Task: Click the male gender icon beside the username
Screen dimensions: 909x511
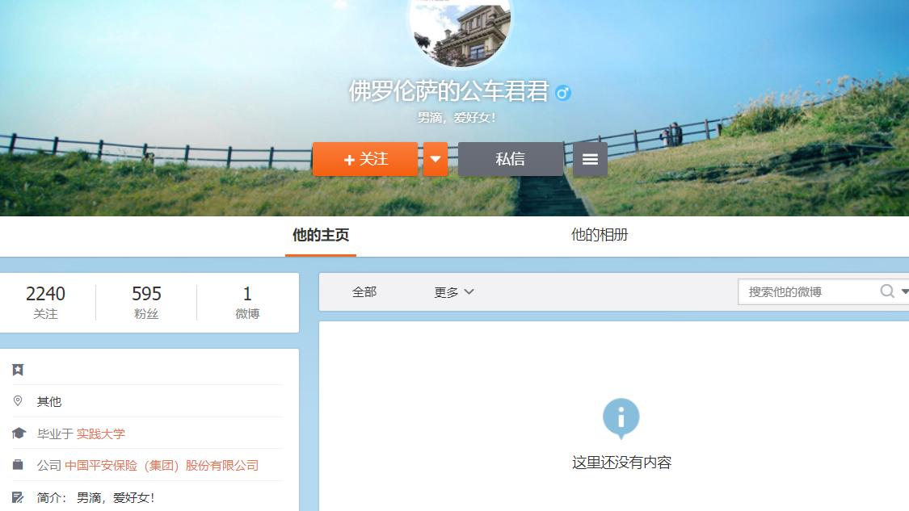Action: (x=563, y=93)
